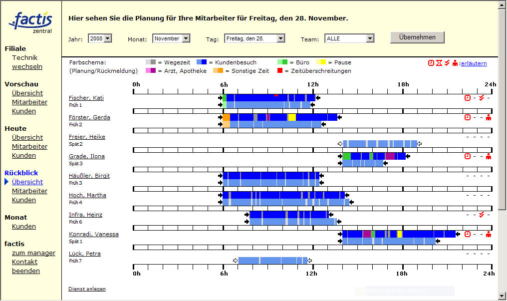Open the erläutern link in the legend
Viewport: 507px width, 301px height.
pos(474,63)
